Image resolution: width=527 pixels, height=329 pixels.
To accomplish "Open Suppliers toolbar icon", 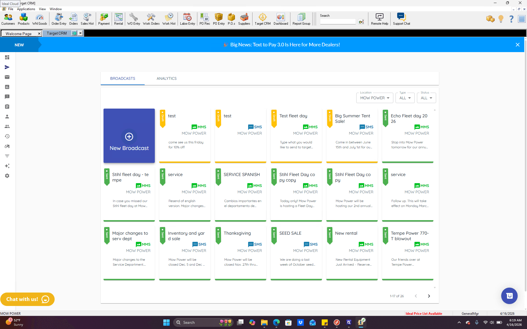I will (244, 19).
